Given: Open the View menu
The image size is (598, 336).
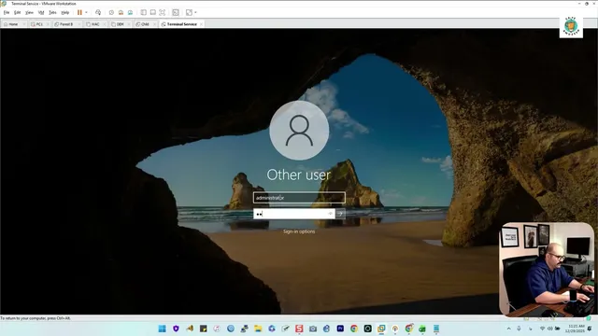Looking at the screenshot, I should pyautogui.click(x=29, y=12).
